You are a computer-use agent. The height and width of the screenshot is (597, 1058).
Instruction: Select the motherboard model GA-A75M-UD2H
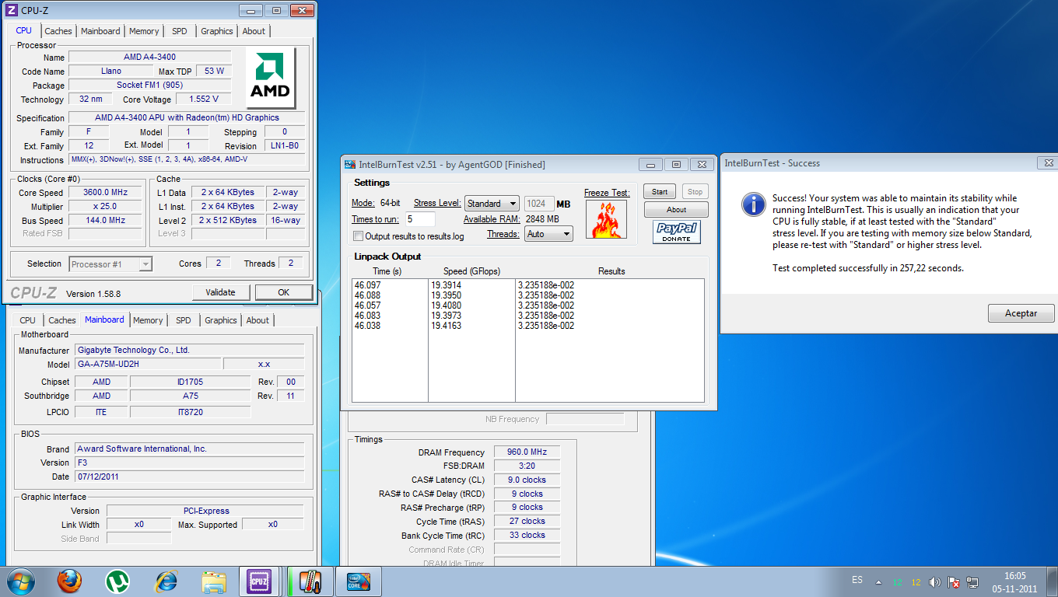(147, 364)
